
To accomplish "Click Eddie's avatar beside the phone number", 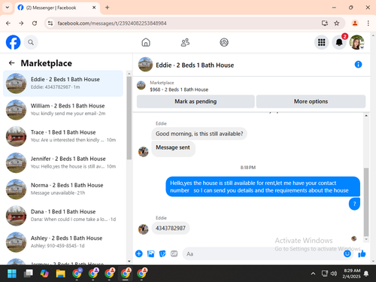I will (144, 229).
